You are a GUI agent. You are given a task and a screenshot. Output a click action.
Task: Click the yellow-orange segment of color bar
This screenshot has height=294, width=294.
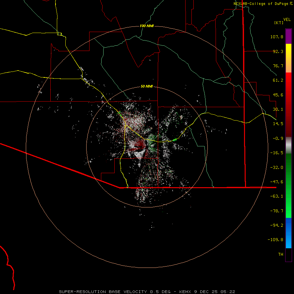coord(288,58)
